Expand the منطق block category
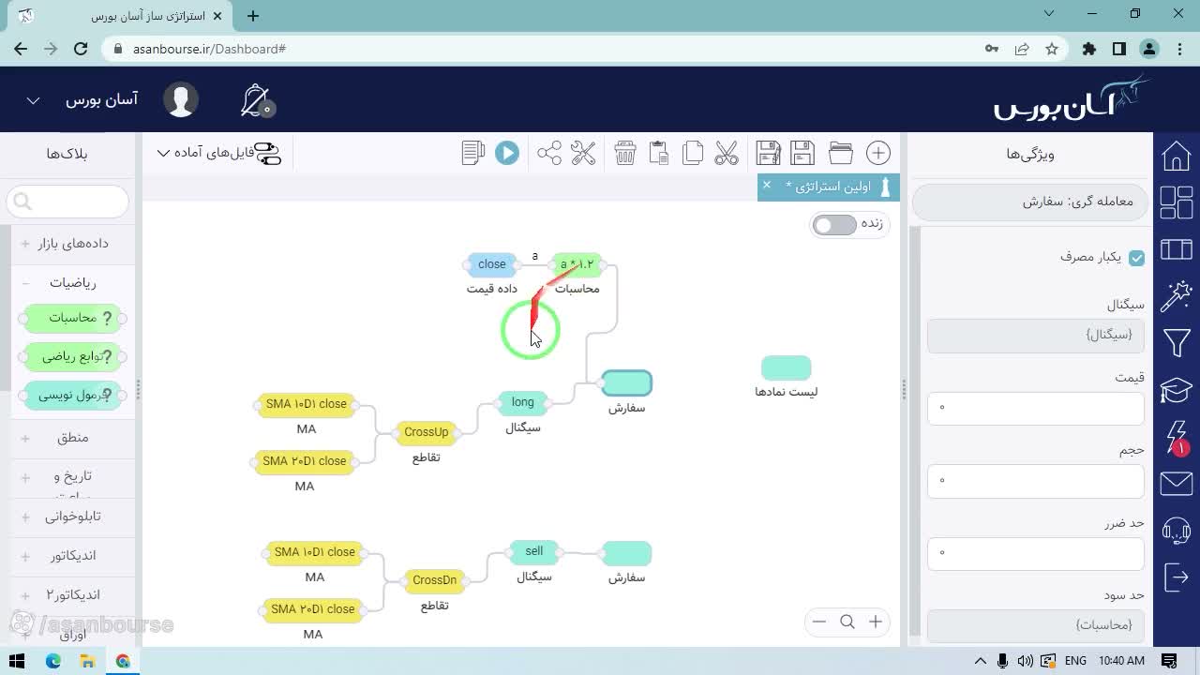The image size is (1200, 675). tap(72, 438)
